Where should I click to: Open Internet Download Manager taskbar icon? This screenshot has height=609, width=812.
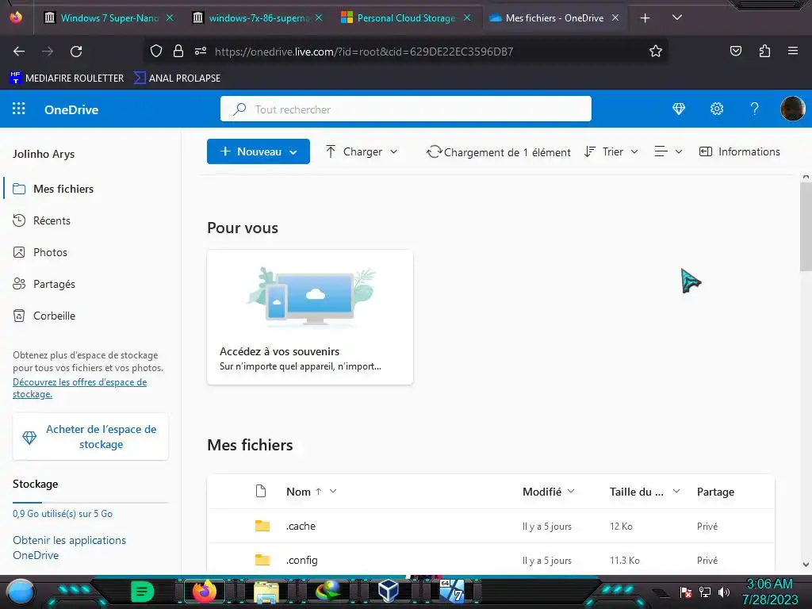(x=328, y=592)
